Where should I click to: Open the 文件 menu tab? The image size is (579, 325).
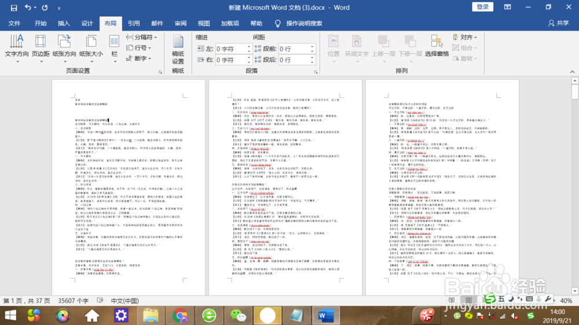coord(14,23)
